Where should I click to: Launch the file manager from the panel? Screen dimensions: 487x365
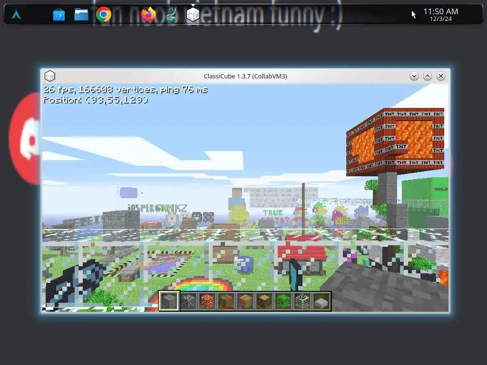81,15
